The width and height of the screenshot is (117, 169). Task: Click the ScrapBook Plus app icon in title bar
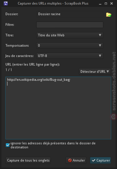(x=6, y=3)
